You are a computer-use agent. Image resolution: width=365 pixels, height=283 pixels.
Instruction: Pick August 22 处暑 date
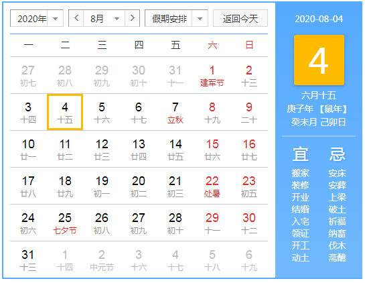[212, 186]
